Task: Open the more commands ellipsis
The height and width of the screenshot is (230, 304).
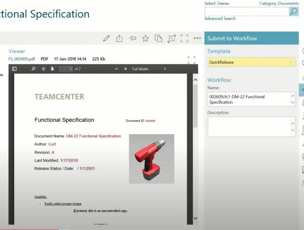Action: [x=197, y=38]
